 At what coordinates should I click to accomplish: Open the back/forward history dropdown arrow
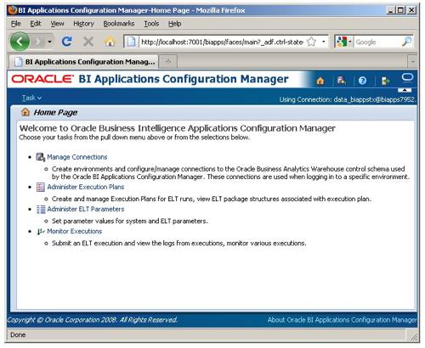point(49,42)
